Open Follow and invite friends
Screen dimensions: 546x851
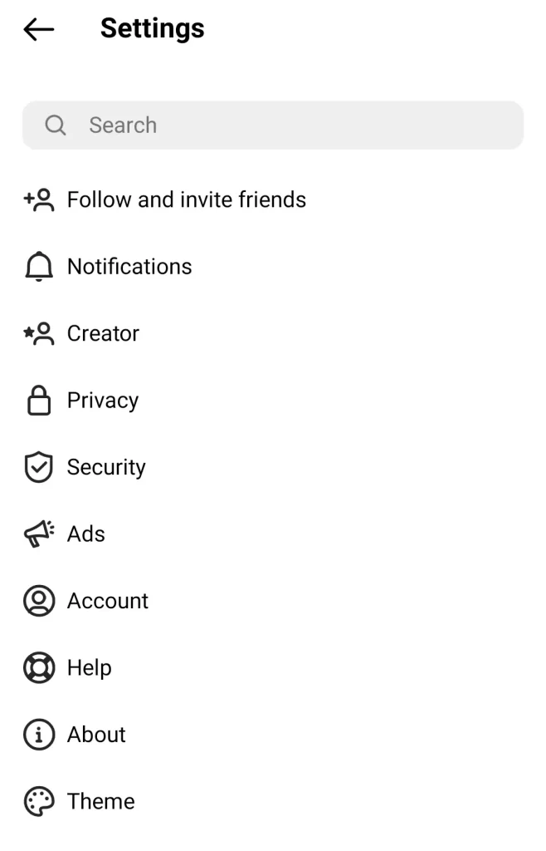coord(187,199)
